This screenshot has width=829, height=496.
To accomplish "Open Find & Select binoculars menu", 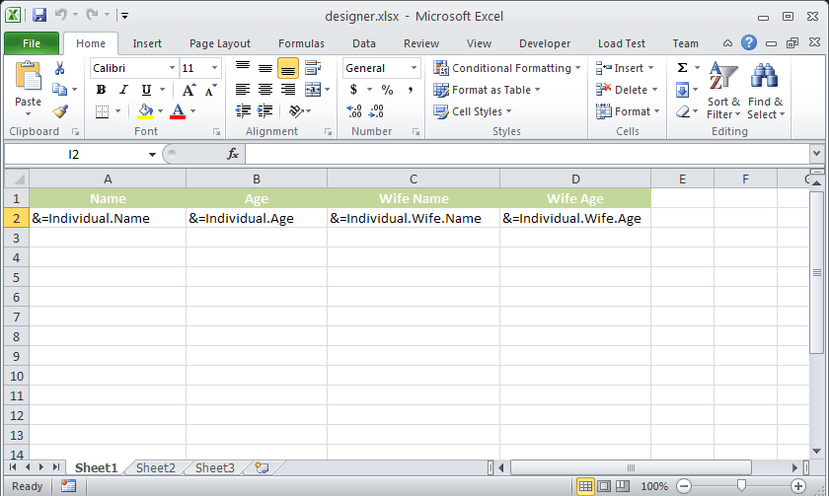I will tap(766, 90).
